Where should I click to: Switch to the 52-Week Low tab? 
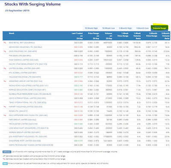click(x=109, y=28)
